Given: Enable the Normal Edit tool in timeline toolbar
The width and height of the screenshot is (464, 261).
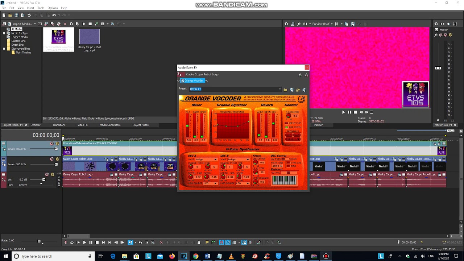Looking at the screenshot, I should (x=130, y=243).
